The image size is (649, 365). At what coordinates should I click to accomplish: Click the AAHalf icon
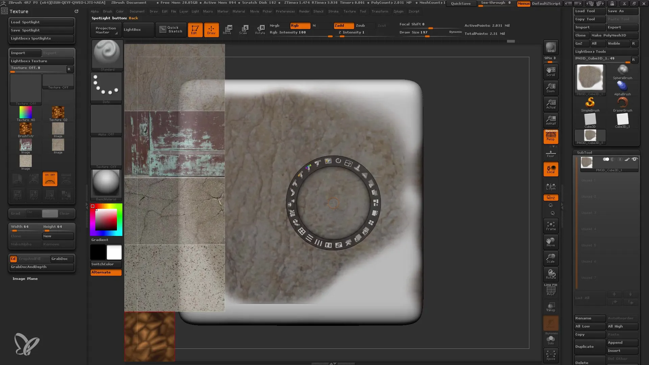pyautogui.click(x=551, y=120)
